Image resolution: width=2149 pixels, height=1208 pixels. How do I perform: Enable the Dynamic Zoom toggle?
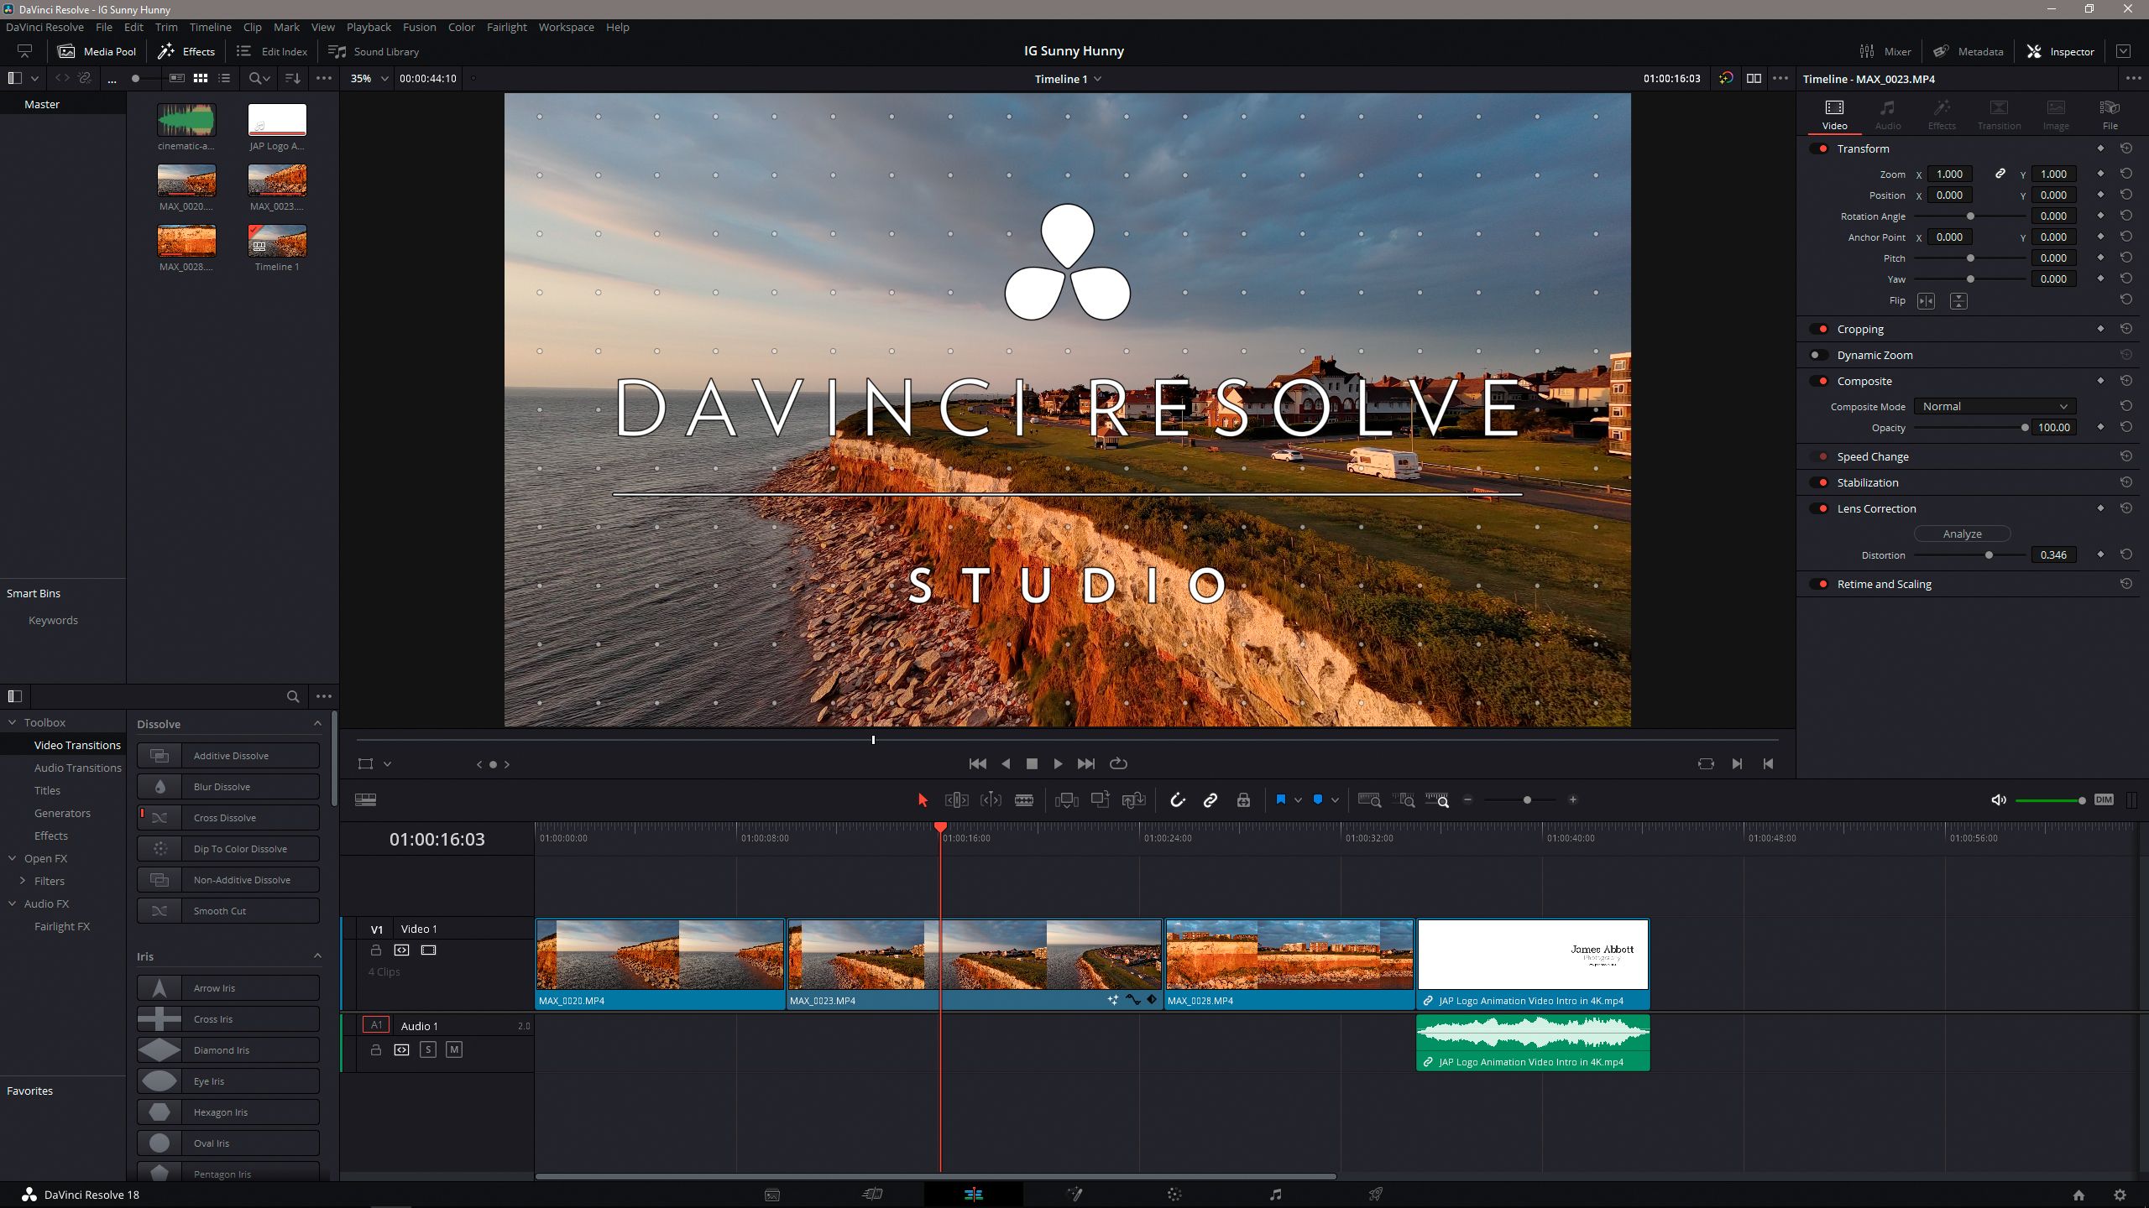(x=1819, y=355)
